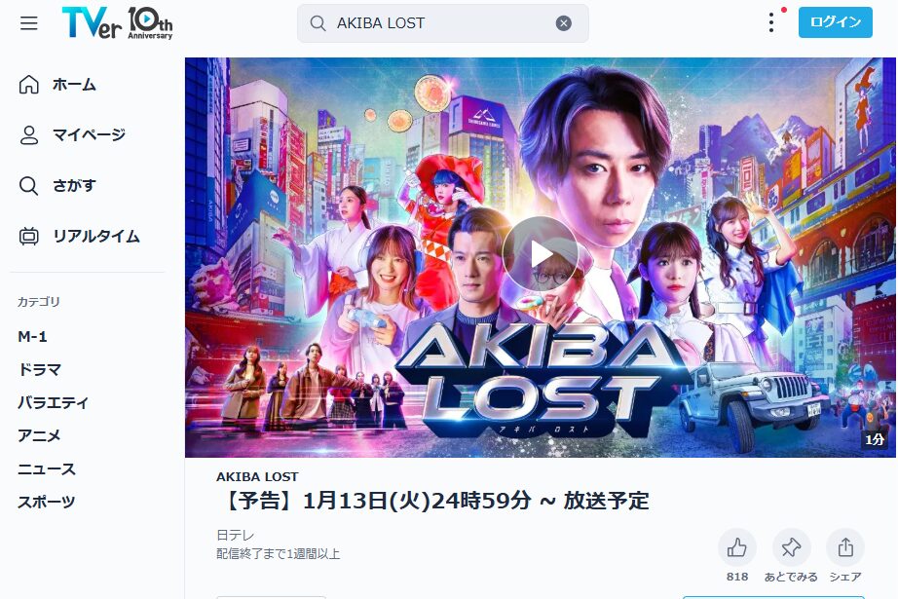The image size is (898, 599).
Task: Click the search magnifier icon in search bar
Action: 318,23
